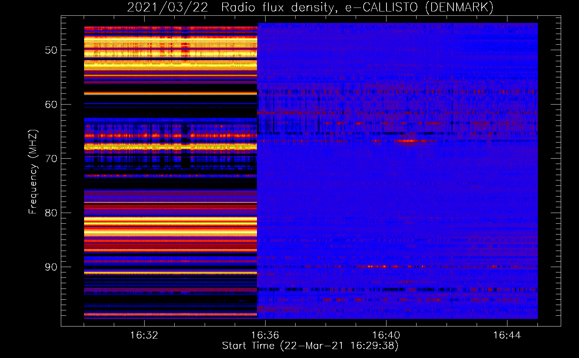This screenshot has height=358, width=579.
Task: Select the 16:36 time tick label
Action: (265, 335)
